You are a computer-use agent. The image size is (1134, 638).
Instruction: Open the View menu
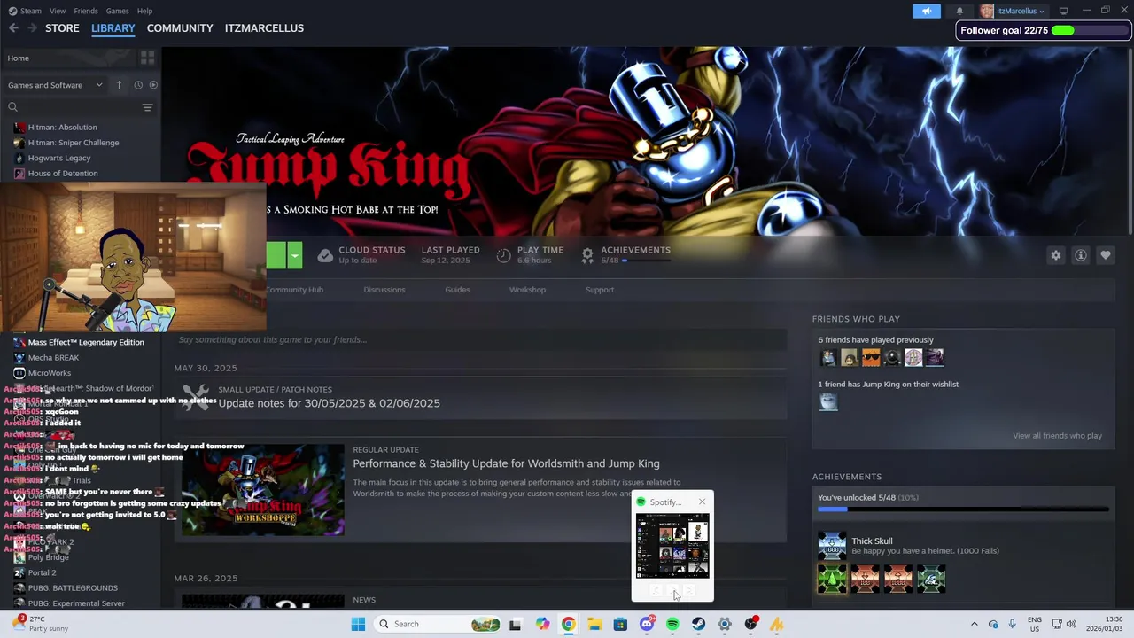58,11
